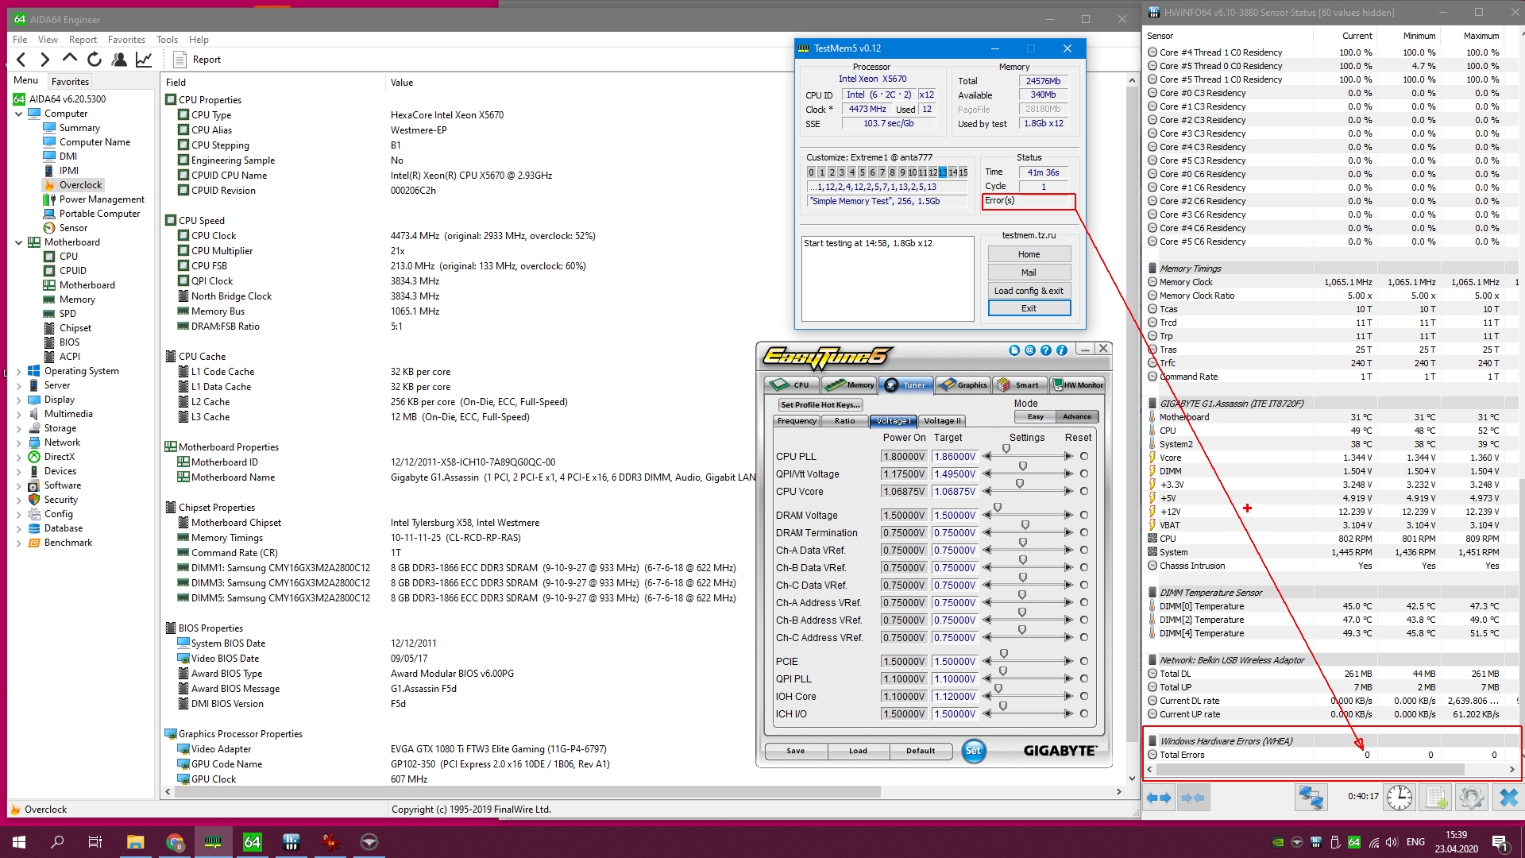Toggle the CPU PLL reset radio button
Image resolution: width=1525 pixels, height=858 pixels.
tap(1083, 457)
